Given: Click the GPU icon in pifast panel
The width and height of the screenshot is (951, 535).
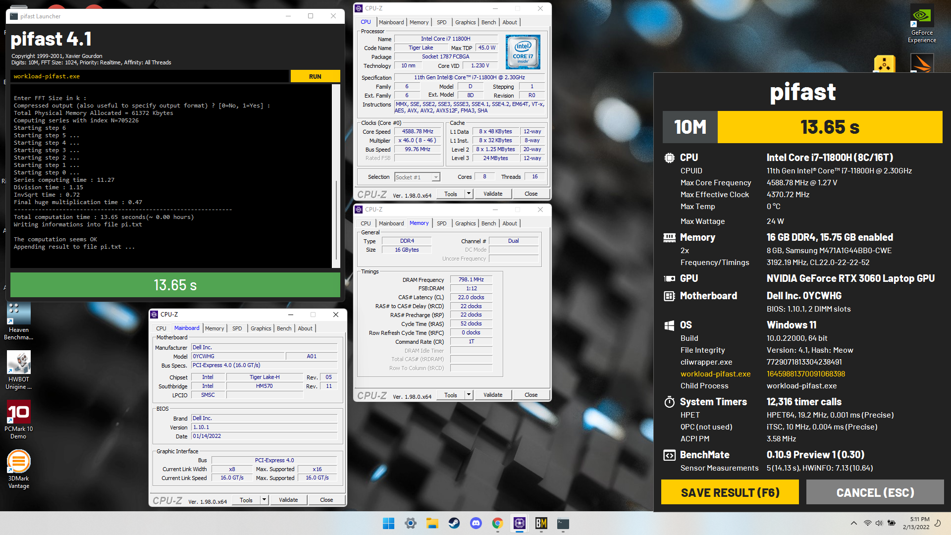Looking at the screenshot, I should (669, 279).
